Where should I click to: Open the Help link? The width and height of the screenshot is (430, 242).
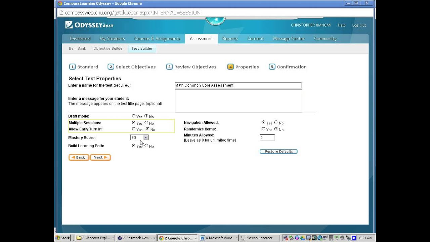pos(342,25)
